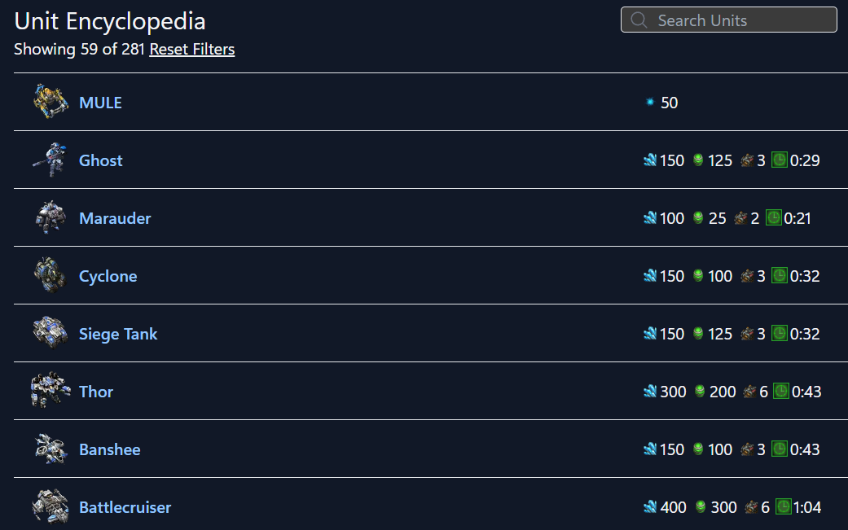
Task: Click the Thor build time clock icon
Action: point(780,392)
